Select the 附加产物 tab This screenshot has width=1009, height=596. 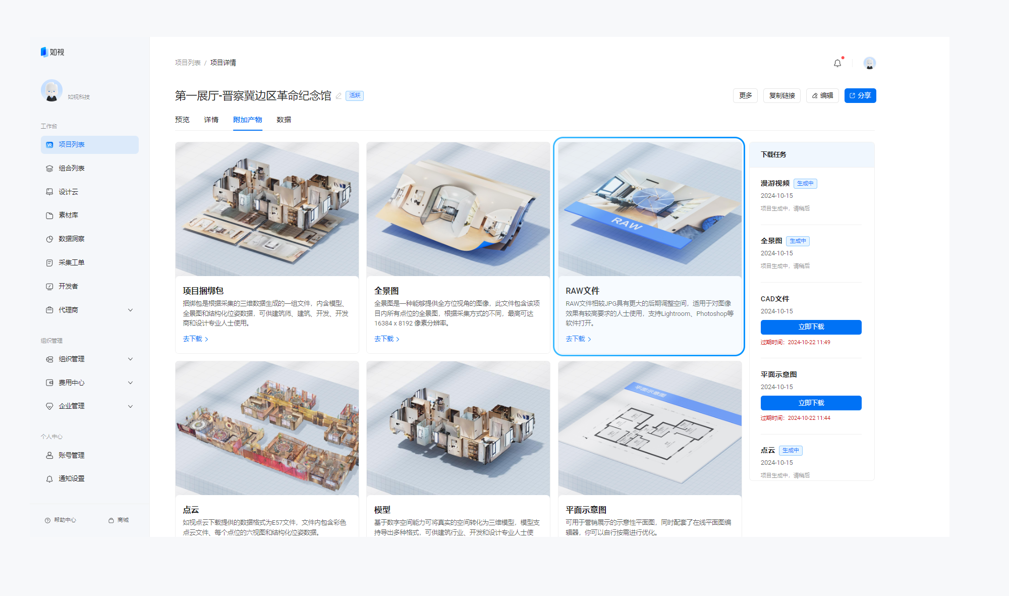(248, 120)
